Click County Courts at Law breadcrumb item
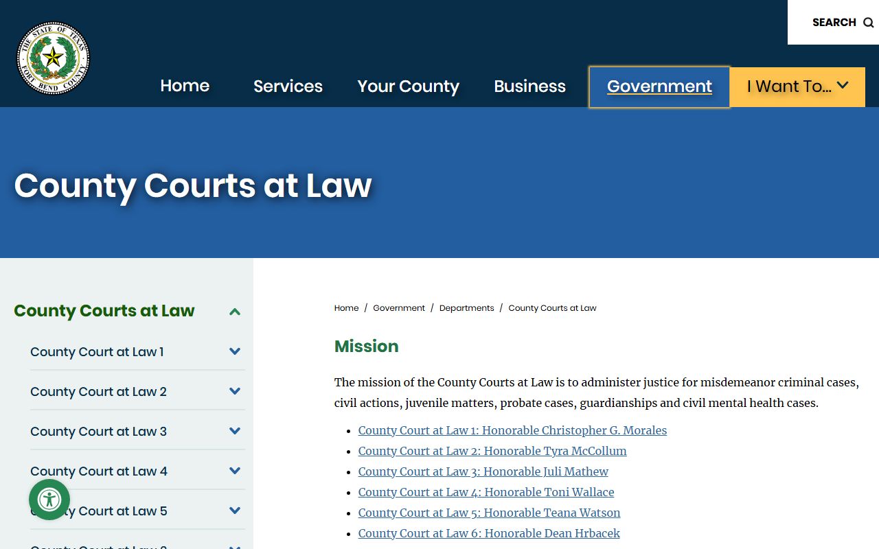This screenshot has height=549, width=879. (552, 308)
